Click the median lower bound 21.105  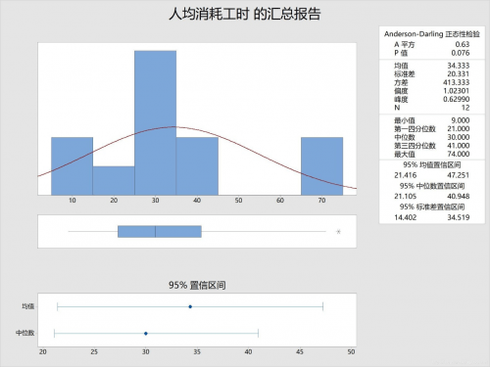[406, 196]
